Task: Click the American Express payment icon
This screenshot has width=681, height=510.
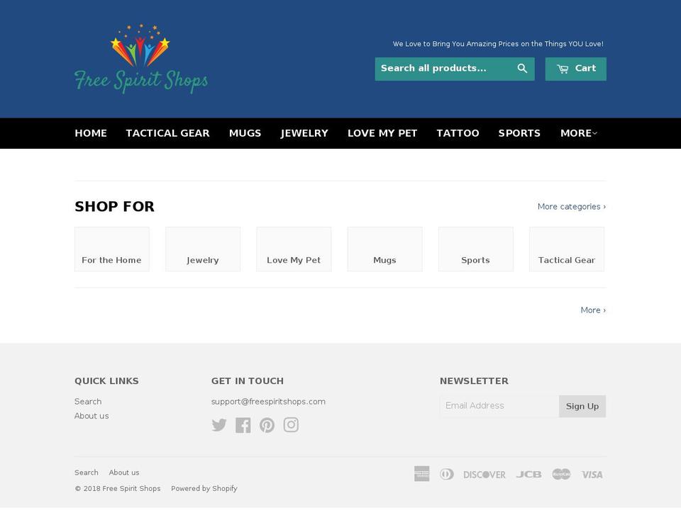Action: [x=421, y=474]
